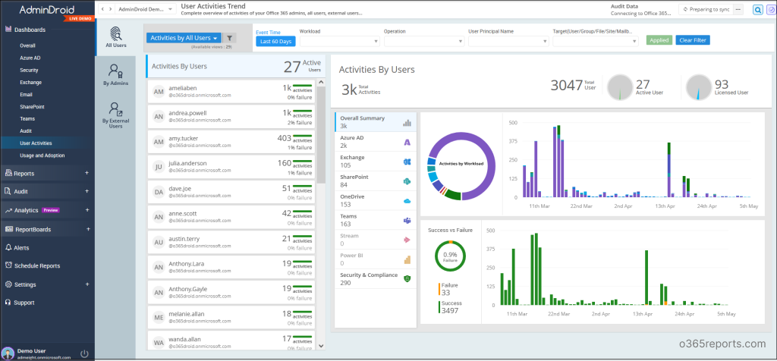Select the By External Users icon
The height and width of the screenshot is (361, 777).
(x=115, y=108)
